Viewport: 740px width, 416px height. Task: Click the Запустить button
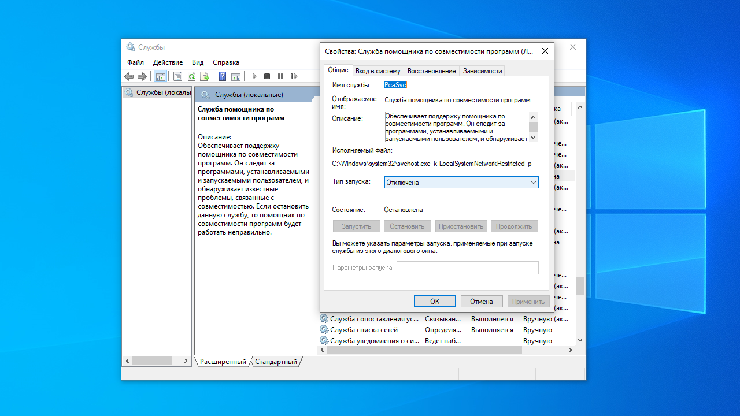pyautogui.click(x=357, y=226)
